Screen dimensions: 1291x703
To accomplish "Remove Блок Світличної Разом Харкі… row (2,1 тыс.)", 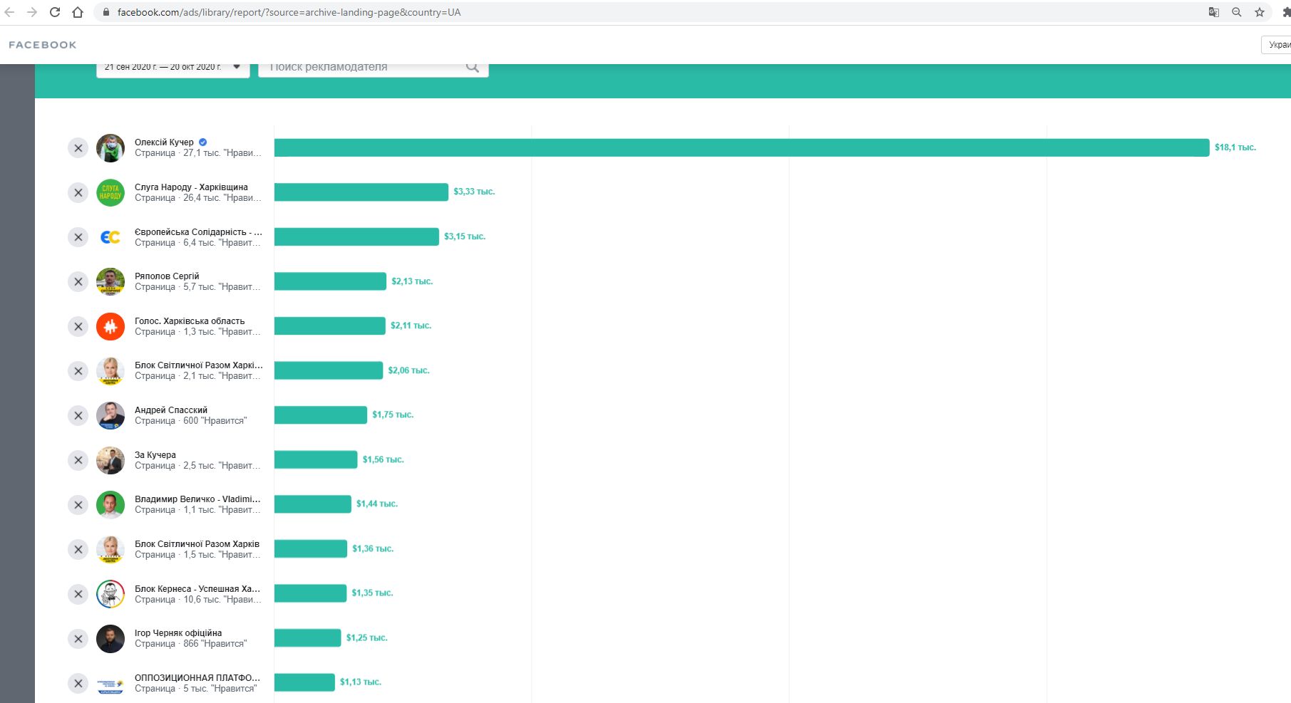I will tap(78, 371).
